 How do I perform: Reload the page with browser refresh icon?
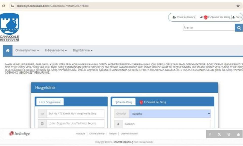(x=3, y=6)
